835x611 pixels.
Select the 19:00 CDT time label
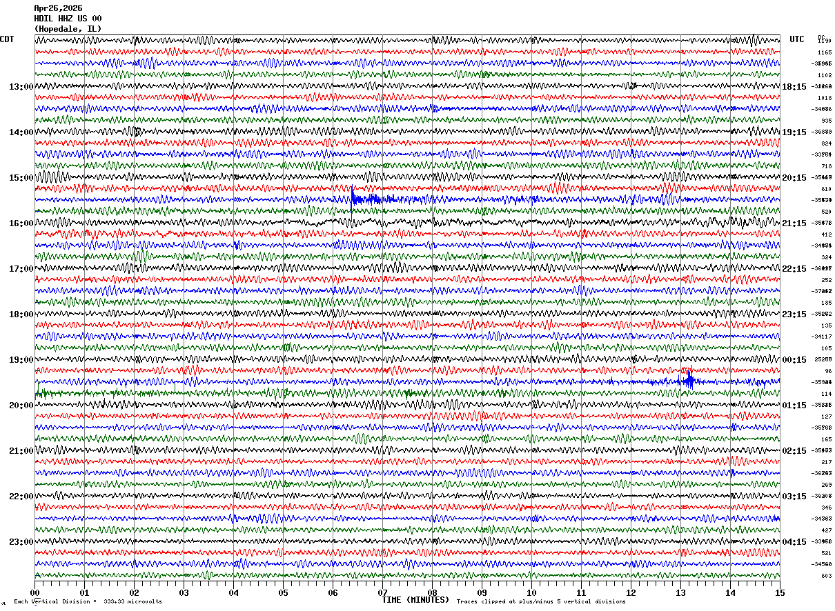tap(21, 360)
